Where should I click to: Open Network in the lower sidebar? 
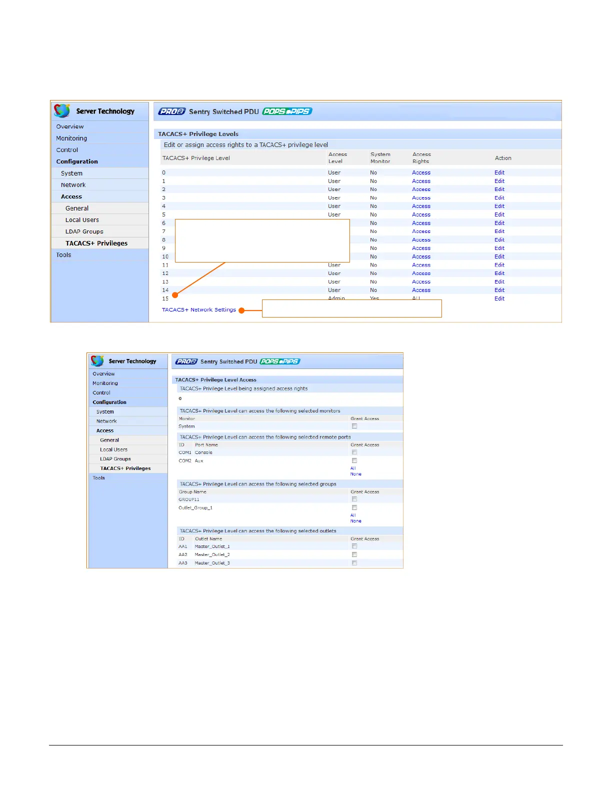[x=106, y=421]
